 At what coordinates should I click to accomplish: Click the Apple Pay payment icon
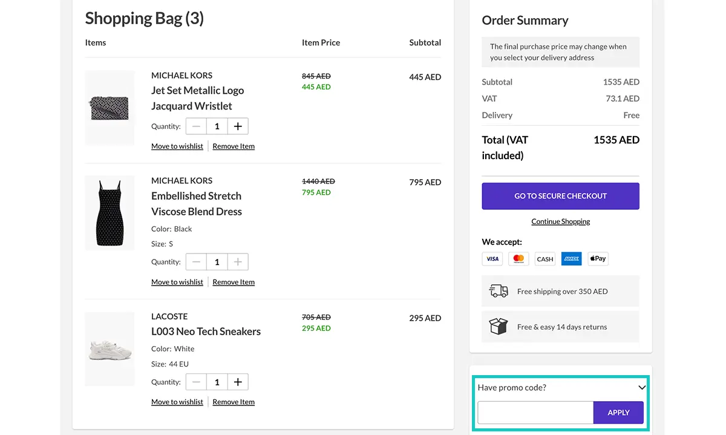[598, 259]
